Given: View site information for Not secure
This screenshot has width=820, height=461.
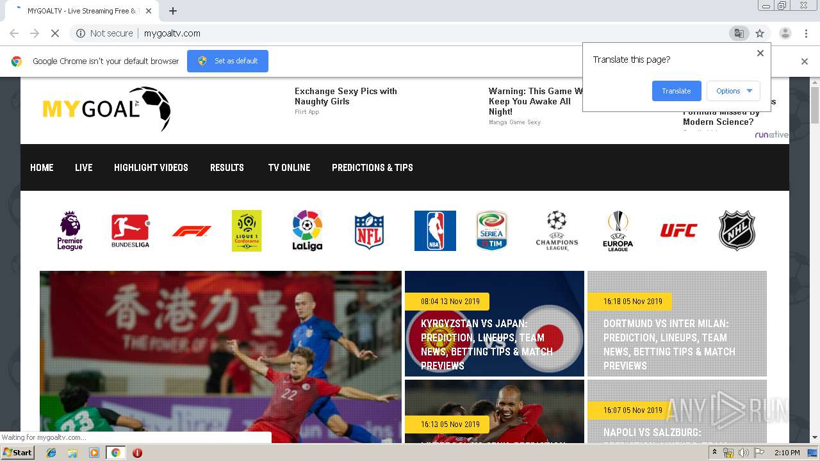Looking at the screenshot, I should click(104, 33).
